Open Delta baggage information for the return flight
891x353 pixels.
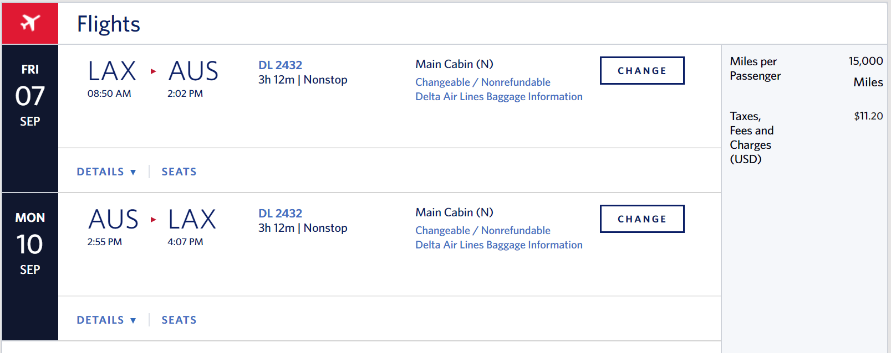click(499, 245)
